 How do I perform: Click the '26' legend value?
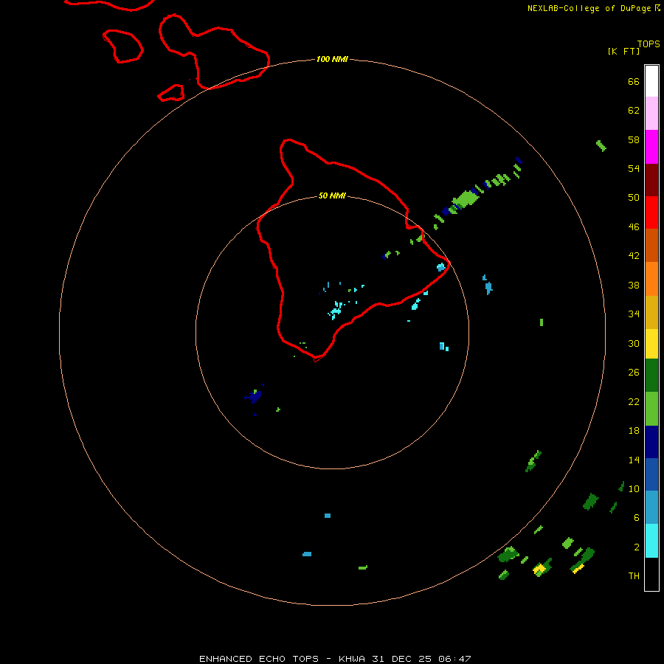point(634,373)
